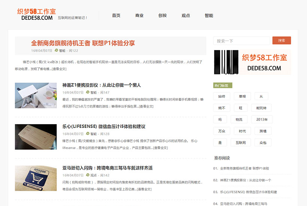Click green category icon under 神画Z1 article

[88, 92]
